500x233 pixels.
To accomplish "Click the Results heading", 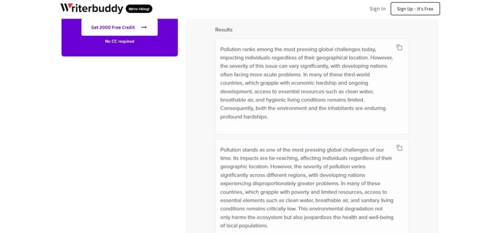I will tap(224, 30).
